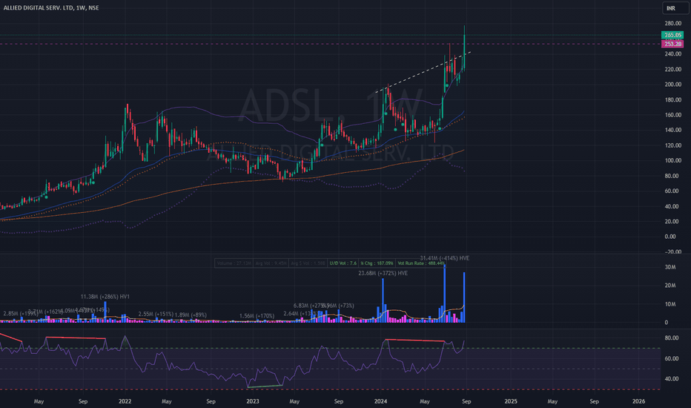Click the 100.00 price axis label
The image size is (691, 408).
tap(672, 160)
